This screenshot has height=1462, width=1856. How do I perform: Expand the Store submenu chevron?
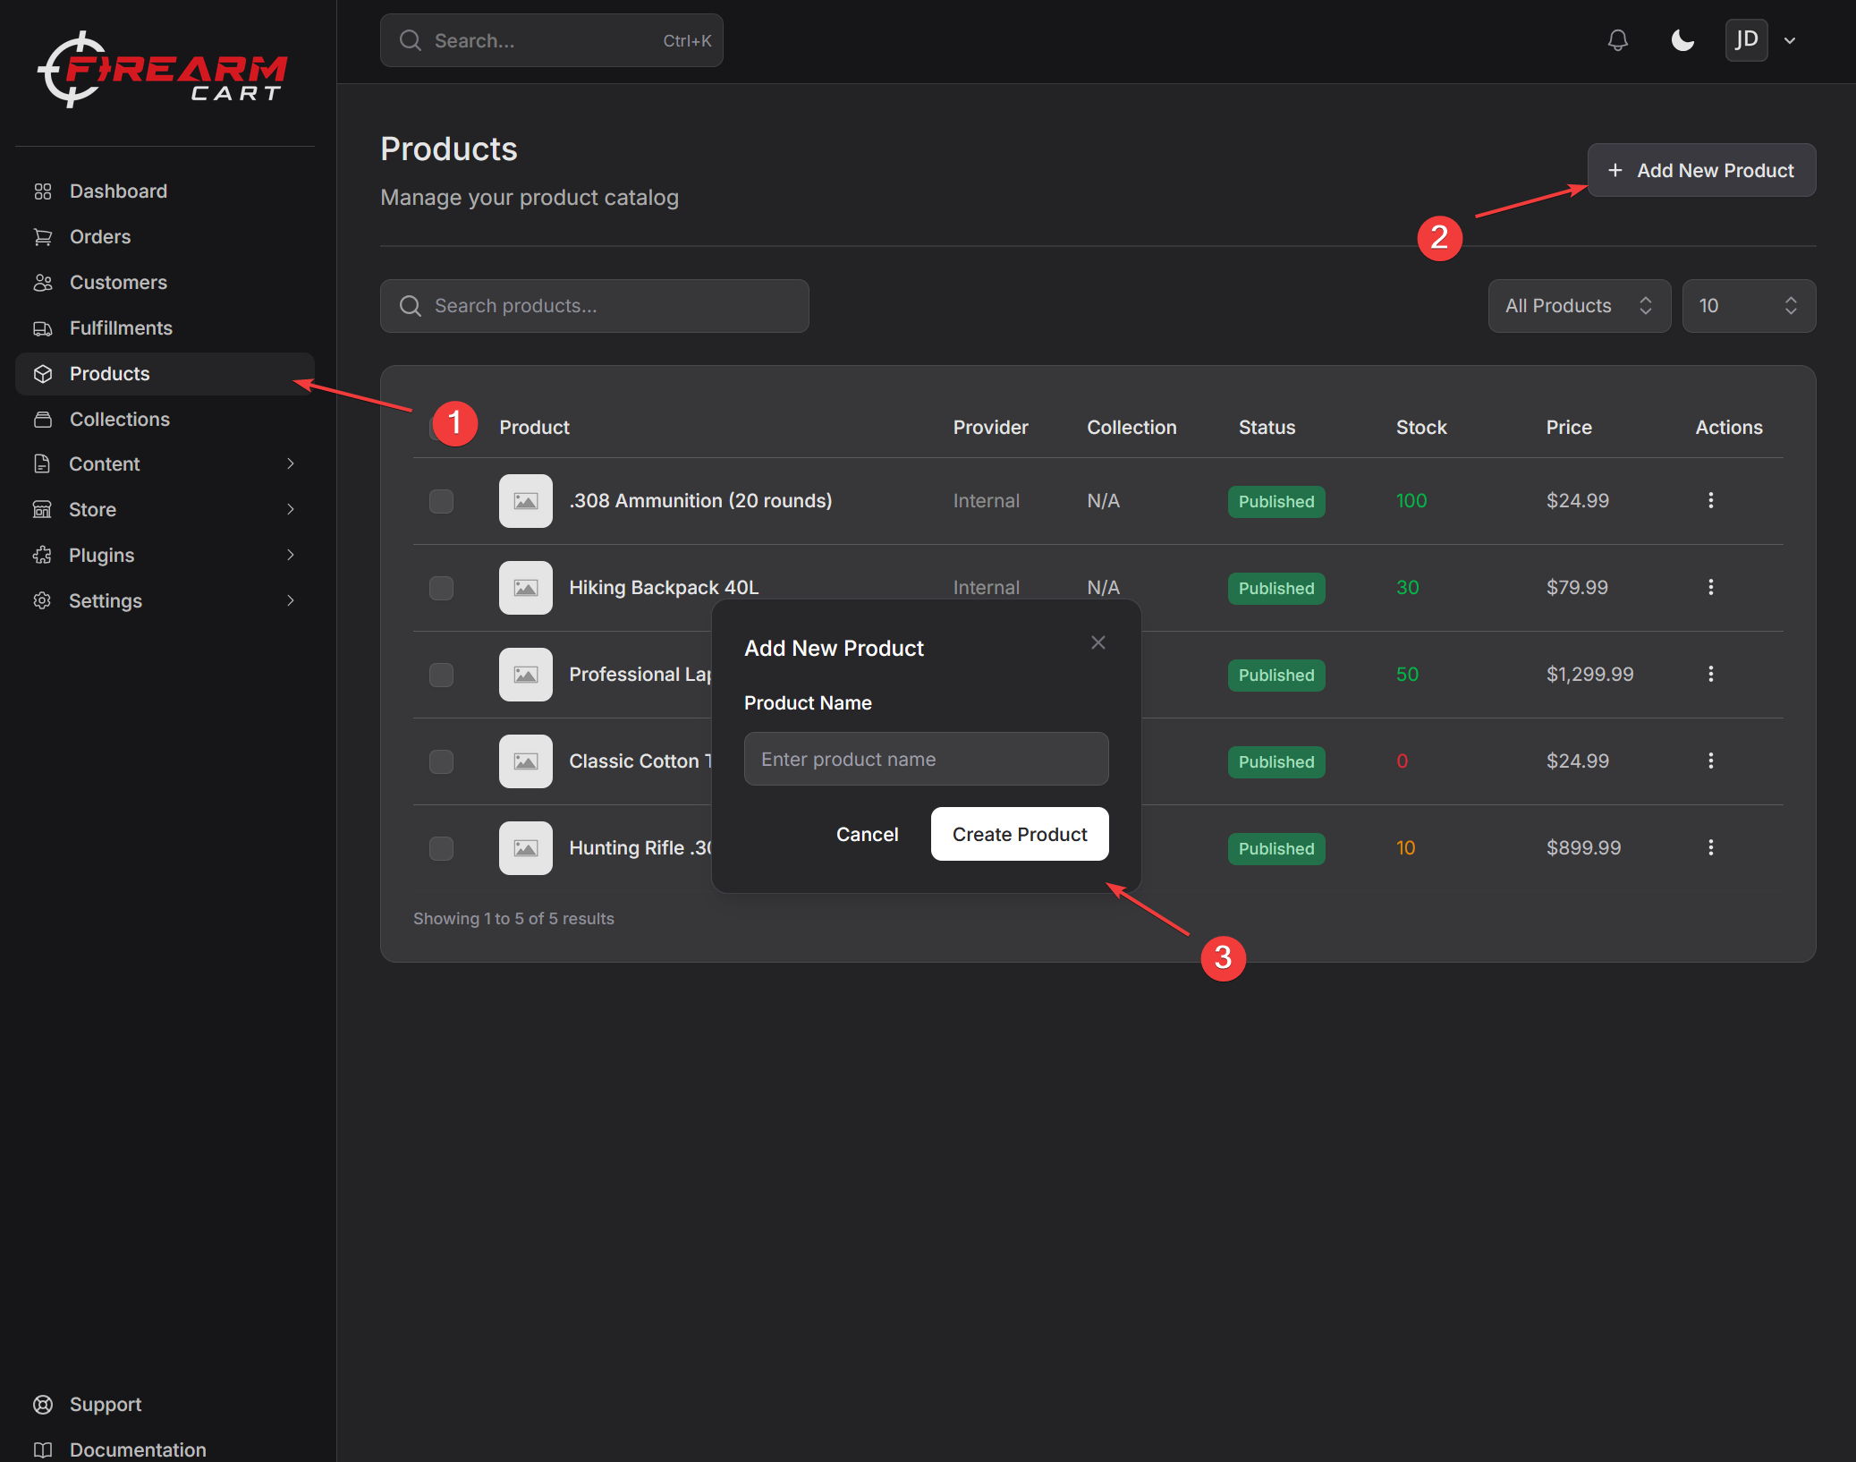coord(290,510)
